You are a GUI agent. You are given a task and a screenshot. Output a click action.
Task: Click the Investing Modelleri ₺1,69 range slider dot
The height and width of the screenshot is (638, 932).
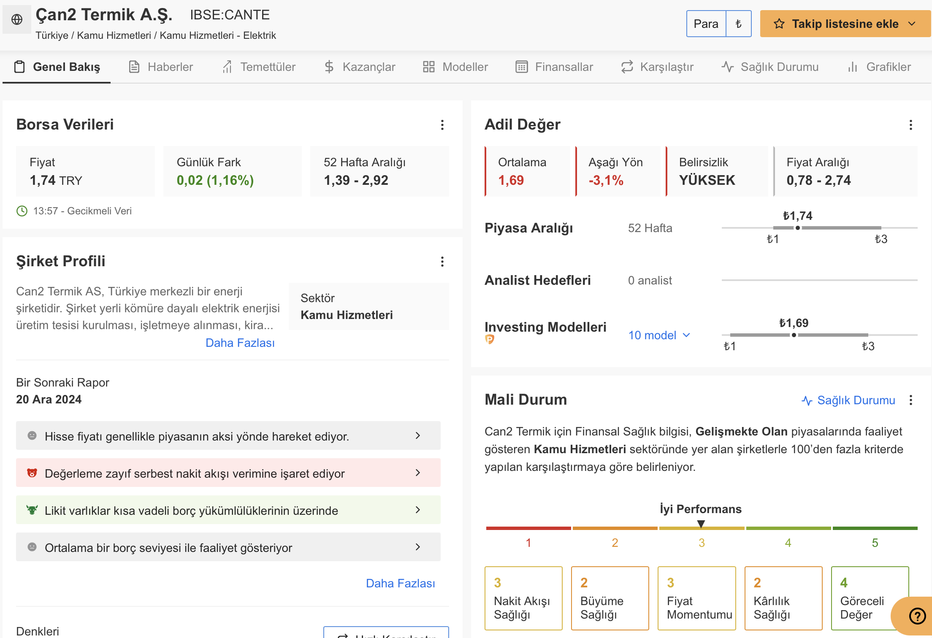pyautogui.click(x=794, y=335)
